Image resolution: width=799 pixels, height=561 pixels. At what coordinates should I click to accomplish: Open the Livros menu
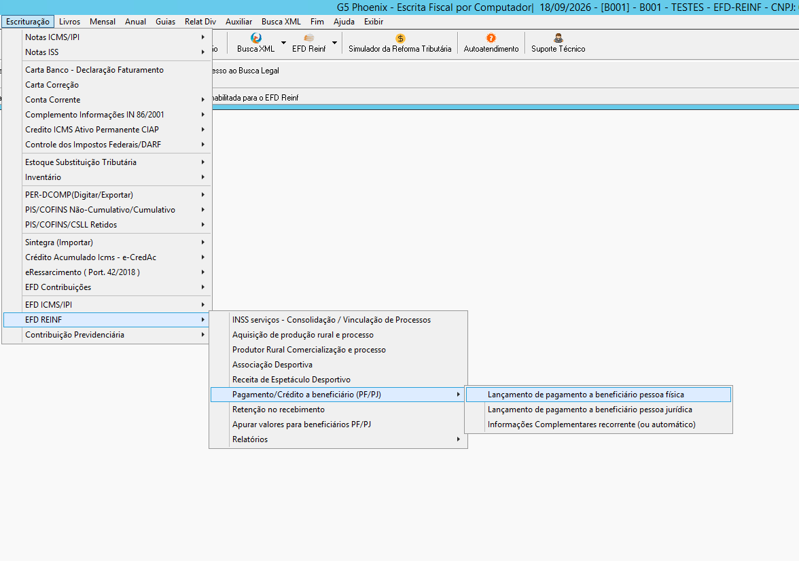pyautogui.click(x=69, y=22)
